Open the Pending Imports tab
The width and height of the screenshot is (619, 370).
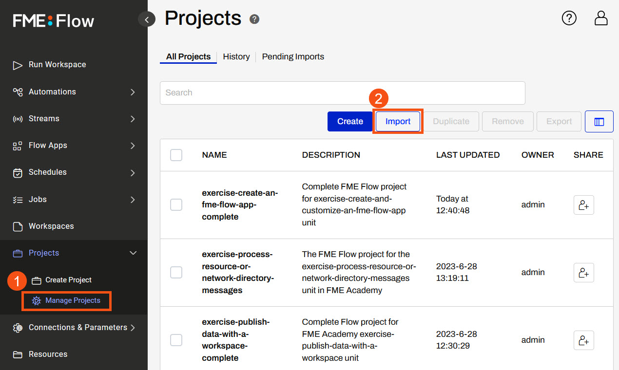point(293,56)
